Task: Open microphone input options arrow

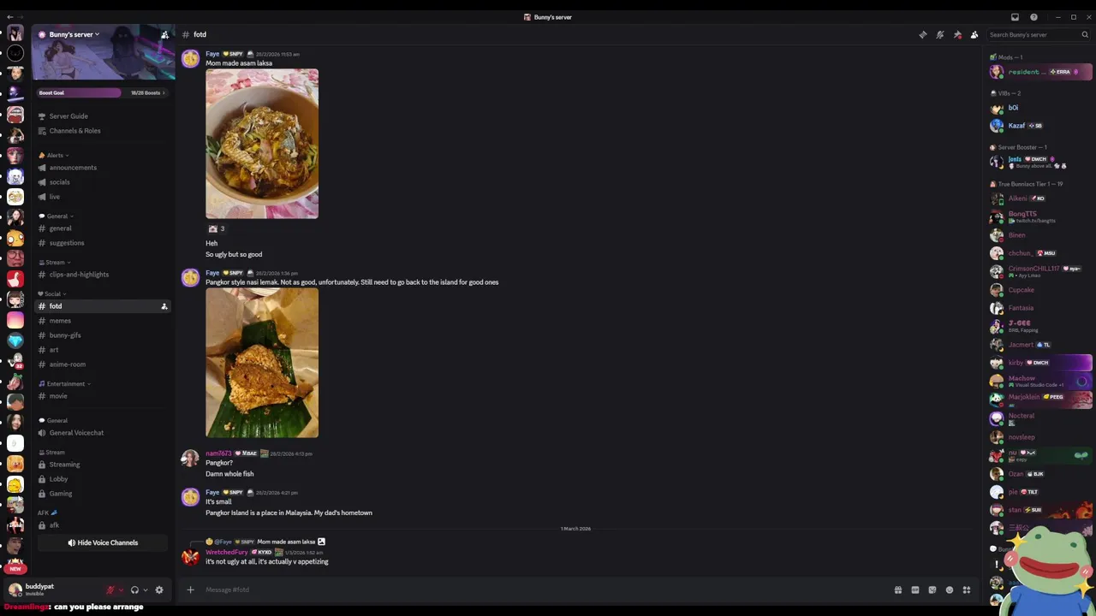Action: pos(121,589)
